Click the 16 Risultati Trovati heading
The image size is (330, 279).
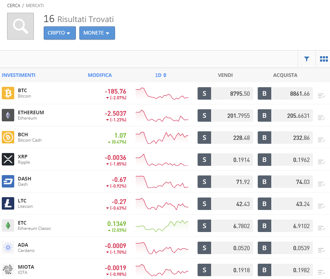(79, 19)
